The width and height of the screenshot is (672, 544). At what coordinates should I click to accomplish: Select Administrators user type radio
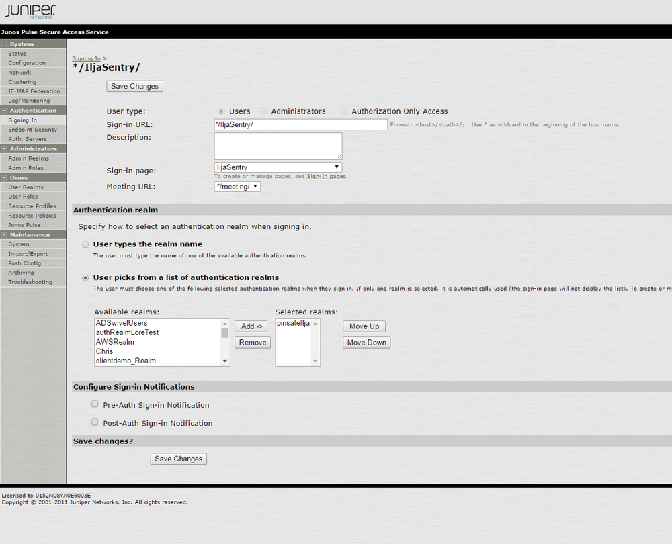click(263, 111)
